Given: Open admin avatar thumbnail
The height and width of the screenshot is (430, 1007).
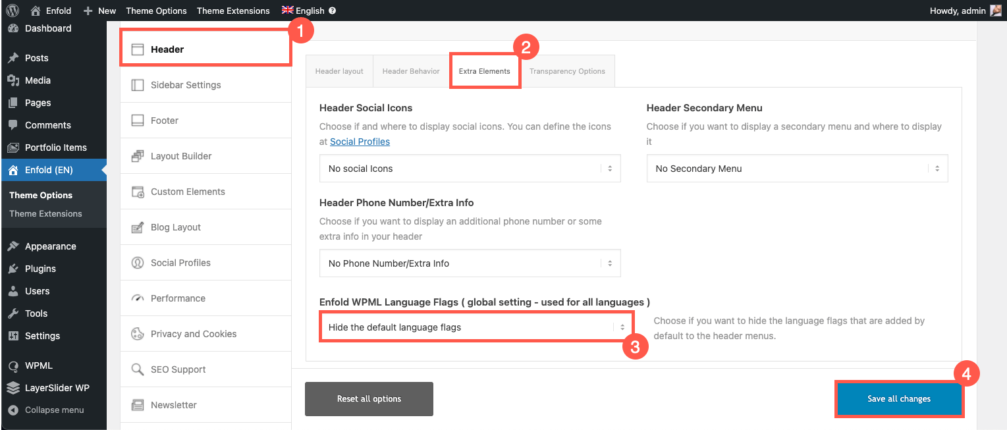Looking at the screenshot, I should click(996, 11).
